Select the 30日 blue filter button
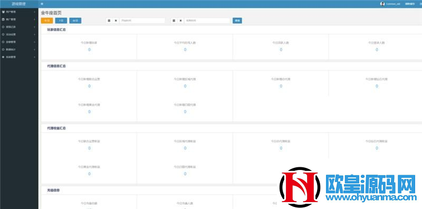Image resolution: width=422 pixels, height=209 pixels. coord(75,21)
